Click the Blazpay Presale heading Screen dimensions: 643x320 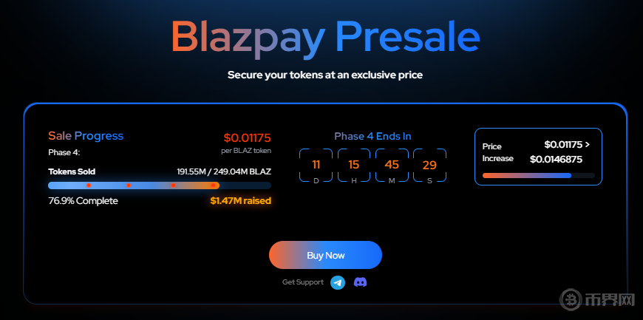[x=325, y=35]
